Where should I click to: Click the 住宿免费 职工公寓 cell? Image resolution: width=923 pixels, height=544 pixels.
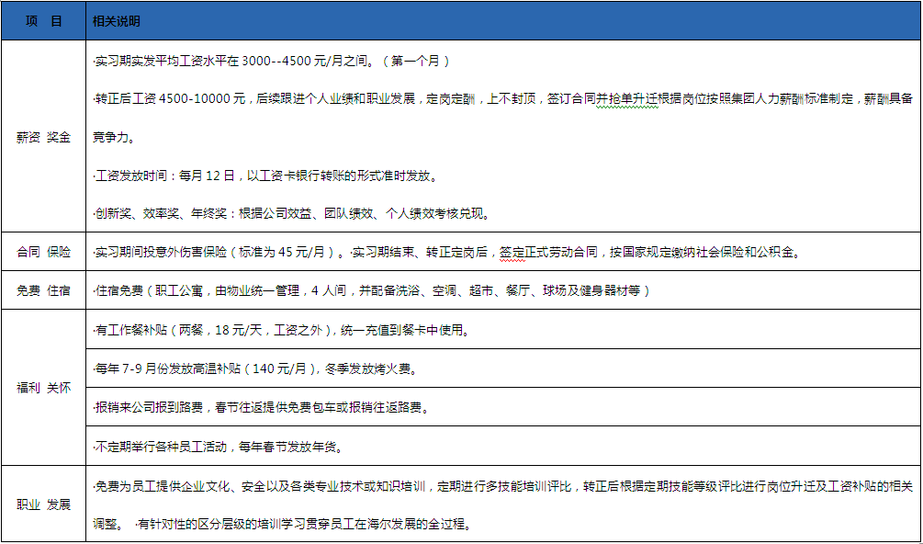[372, 291]
